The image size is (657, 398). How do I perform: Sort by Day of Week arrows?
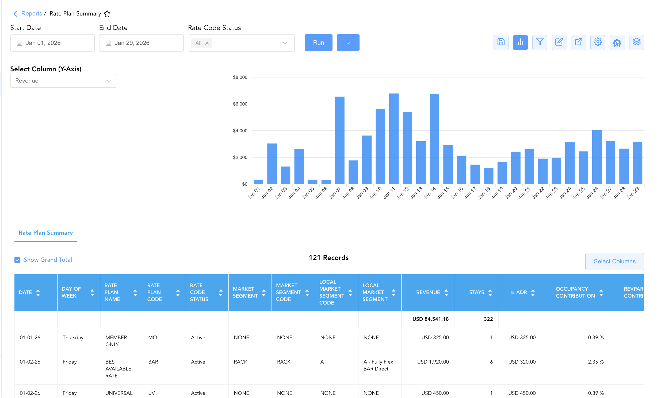pos(92,292)
